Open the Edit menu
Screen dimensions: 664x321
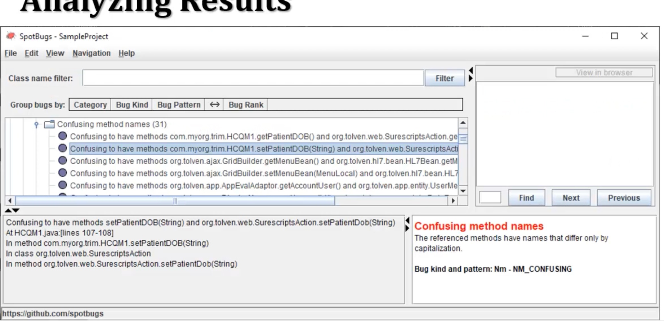[x=31, y=53]
